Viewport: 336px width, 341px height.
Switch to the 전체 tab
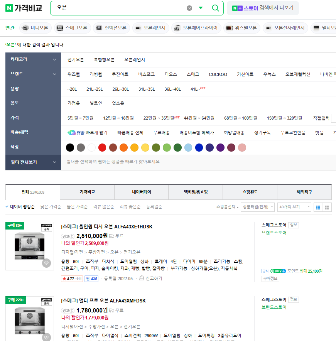(x=33, y=192)
